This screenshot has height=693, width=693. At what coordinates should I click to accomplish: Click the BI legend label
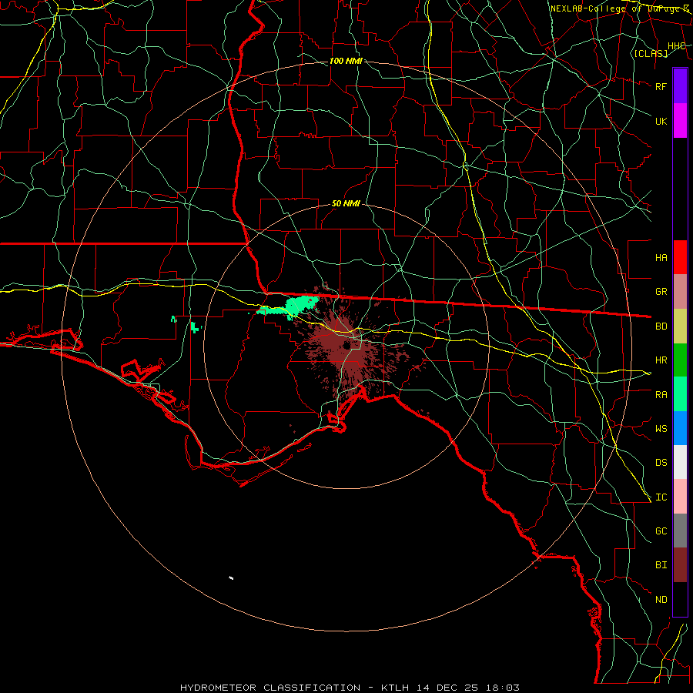coord(661,565)
